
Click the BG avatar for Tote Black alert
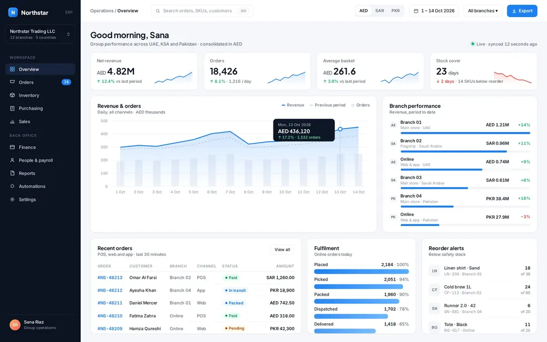[x=434, y=328]
